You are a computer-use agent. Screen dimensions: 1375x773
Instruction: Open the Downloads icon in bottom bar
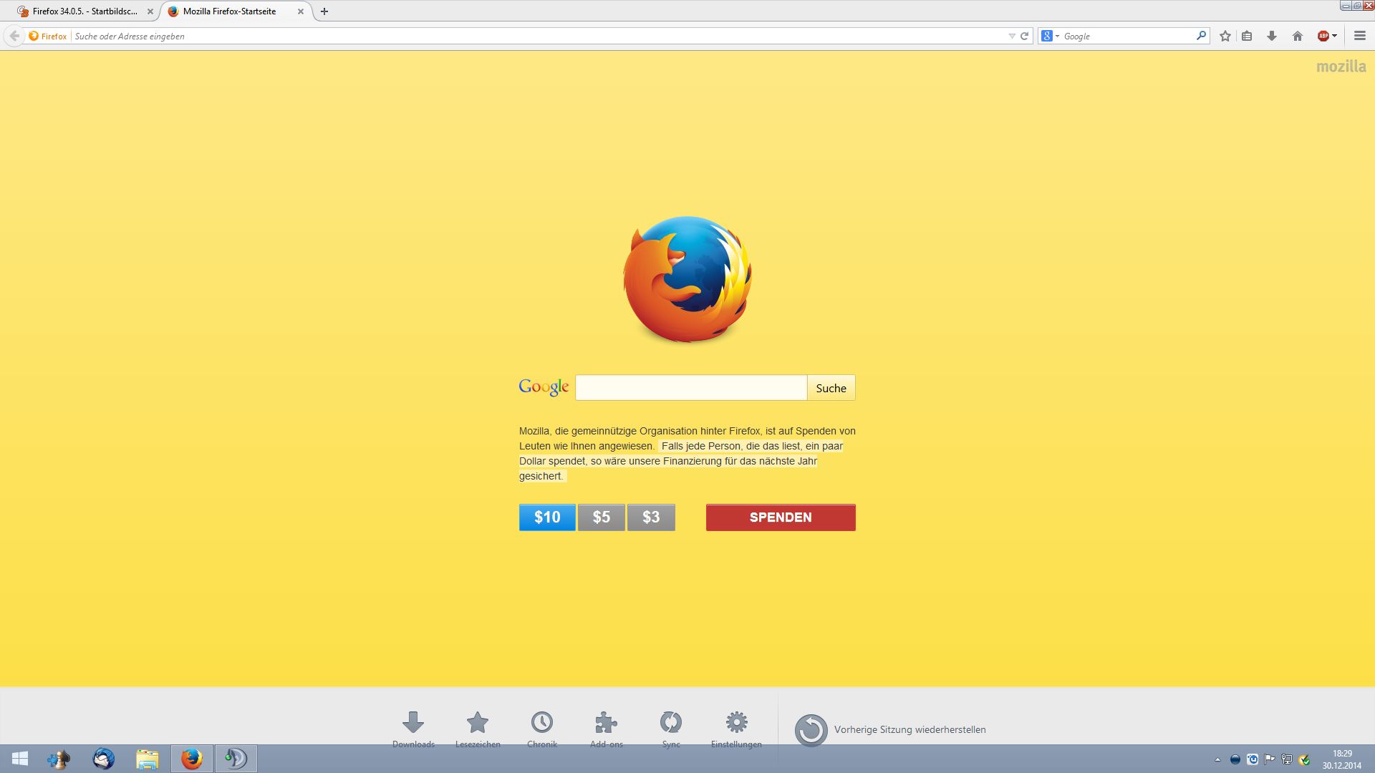point(413,723)
